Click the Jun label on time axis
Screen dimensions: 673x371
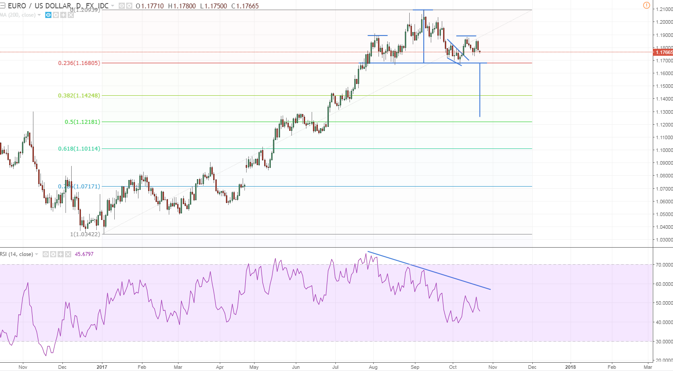click(x=296, y=367)
